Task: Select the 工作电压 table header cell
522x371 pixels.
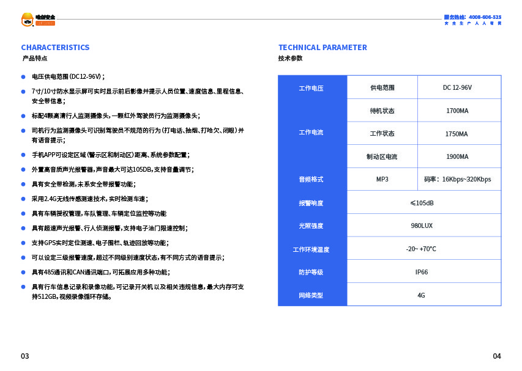Action: 311,88
